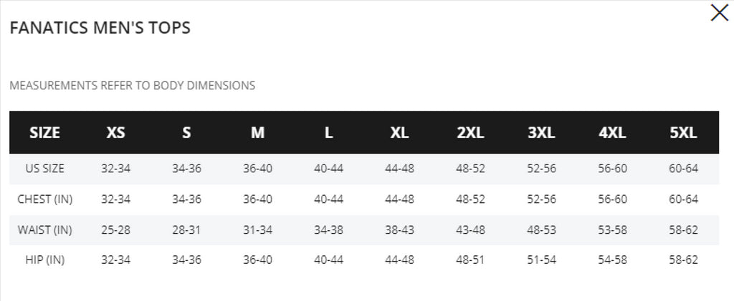734x301 pixels.
Task: Click the CHEST (IN) row label
Action: point(45,199)
